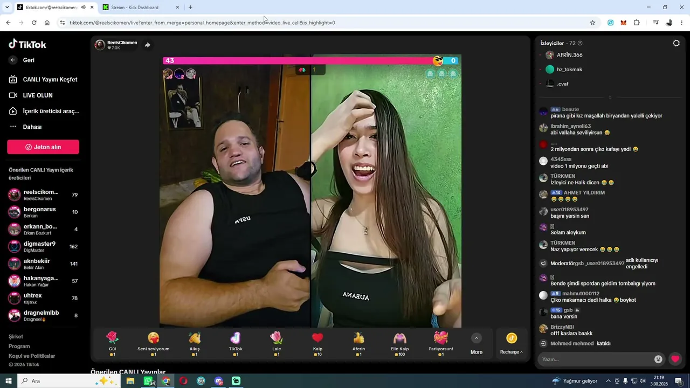Open the viewer count help icon
Screen dimensions: 690x388
point(580,43)
